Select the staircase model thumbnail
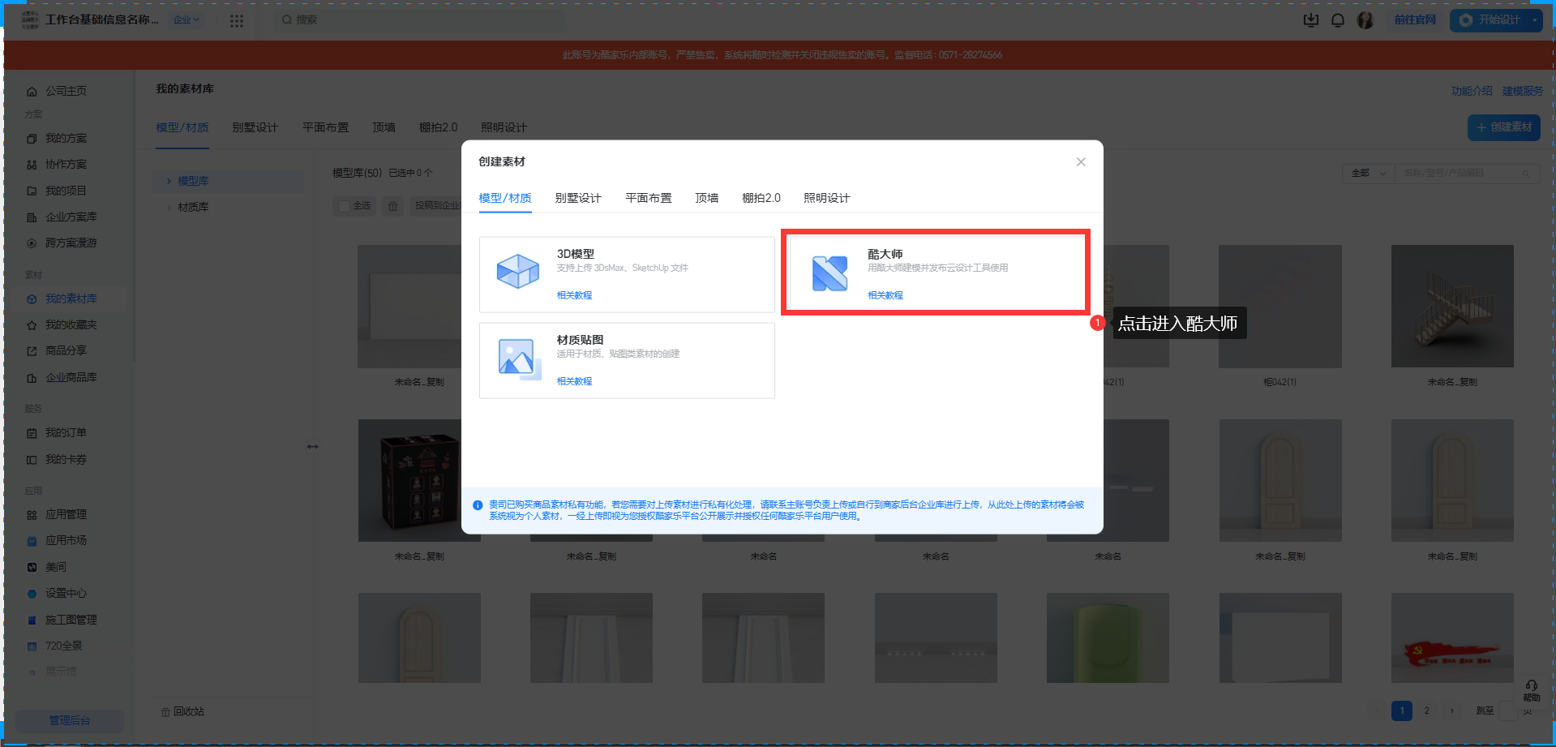This screenshot has height=747, width=1556. 1452,307
